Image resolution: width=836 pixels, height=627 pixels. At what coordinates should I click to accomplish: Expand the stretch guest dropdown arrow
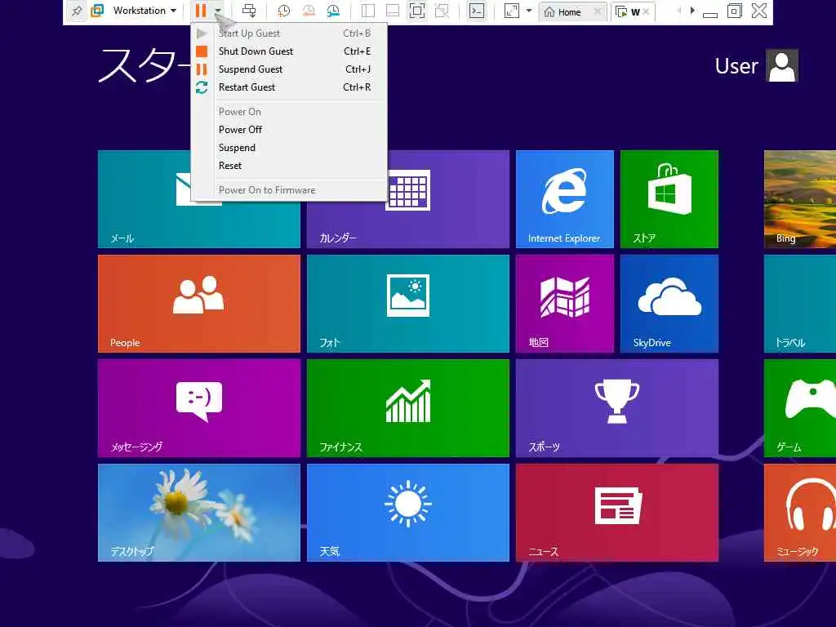point(529,11)
